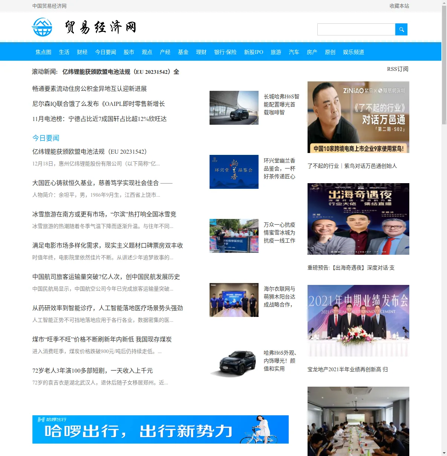
Task: Open the 冰雪旅游在南方或更有市场 article
Action: point(104,214)
